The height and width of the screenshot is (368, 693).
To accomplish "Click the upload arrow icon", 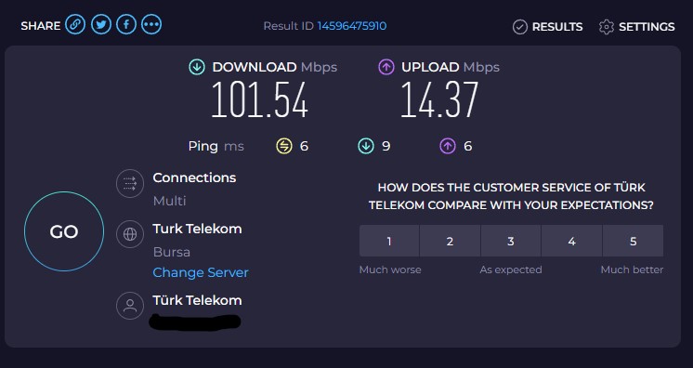I will 386,67.
